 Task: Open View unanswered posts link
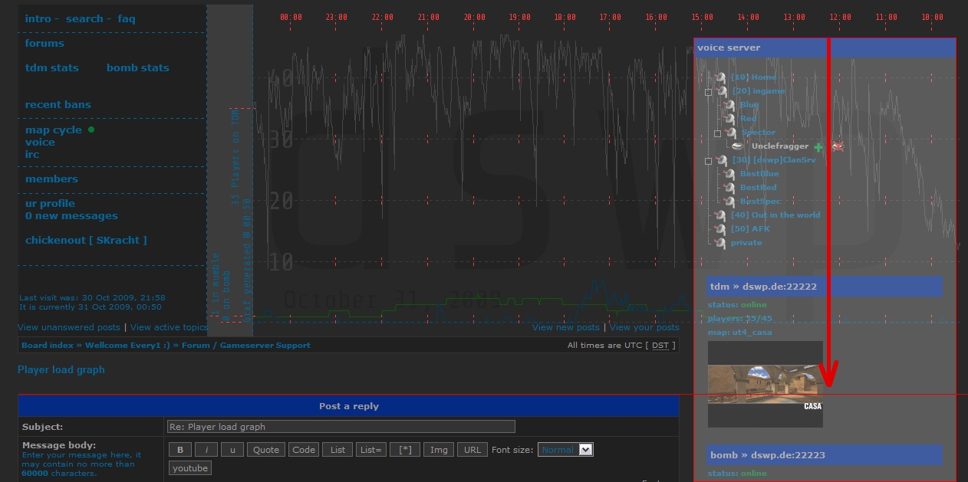click(69, 327)
